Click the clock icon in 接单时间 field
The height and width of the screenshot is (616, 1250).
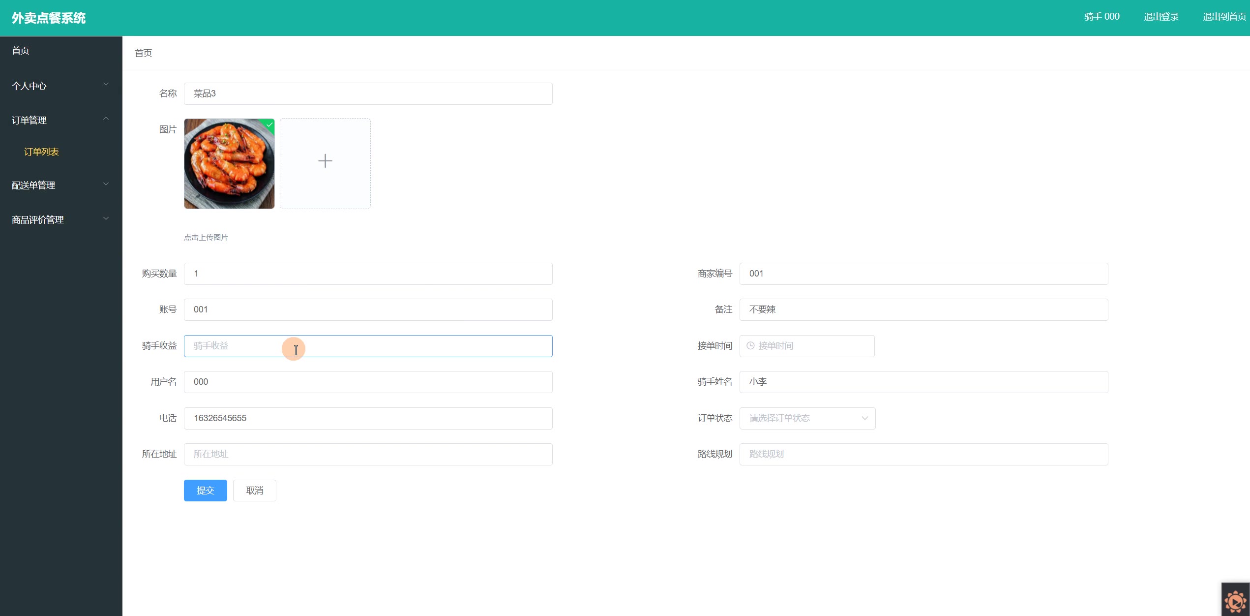coord(750,346)
